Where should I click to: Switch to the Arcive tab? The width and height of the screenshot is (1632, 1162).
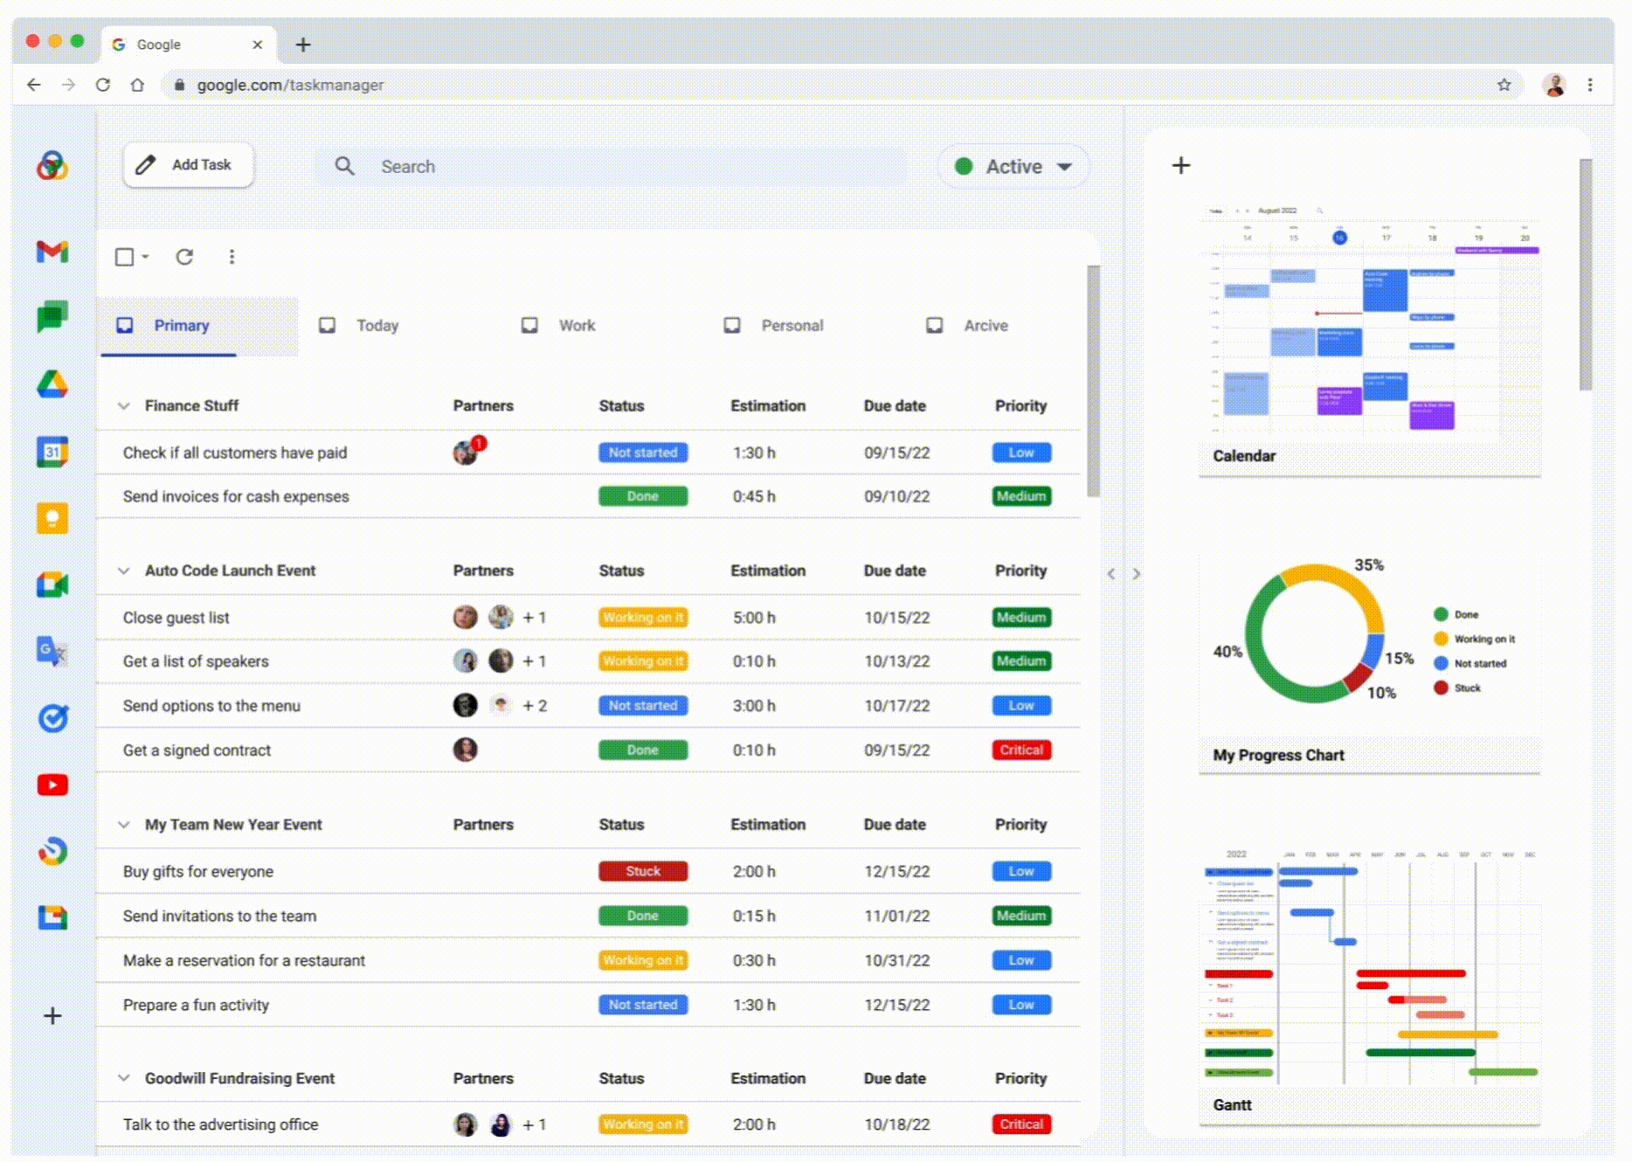(985, 325)
